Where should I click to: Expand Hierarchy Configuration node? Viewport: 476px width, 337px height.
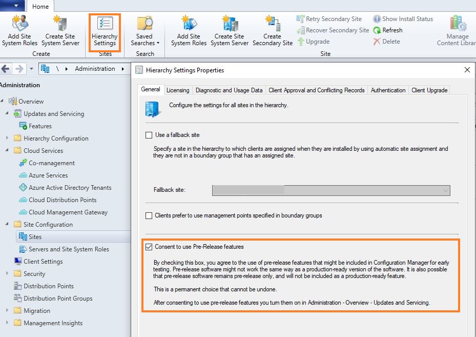7,138
